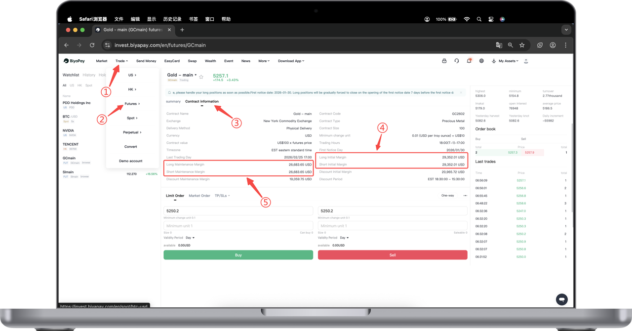Switch to the summary tab

pos(173,101)
